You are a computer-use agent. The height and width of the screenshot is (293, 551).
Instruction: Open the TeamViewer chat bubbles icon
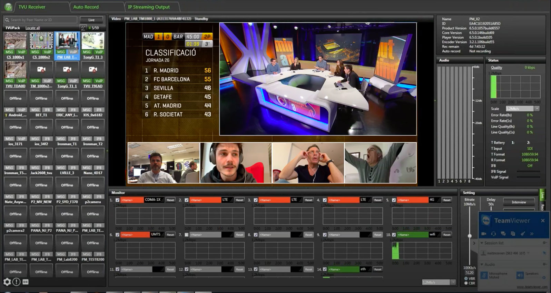point(503,234)
